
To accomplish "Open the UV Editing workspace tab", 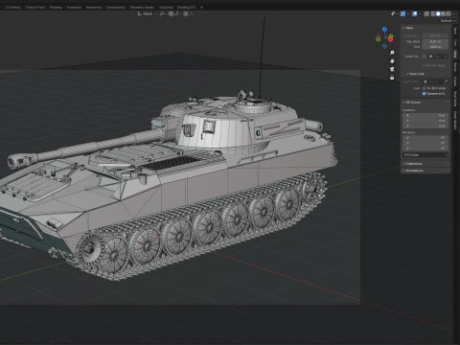I will [12, 7].
